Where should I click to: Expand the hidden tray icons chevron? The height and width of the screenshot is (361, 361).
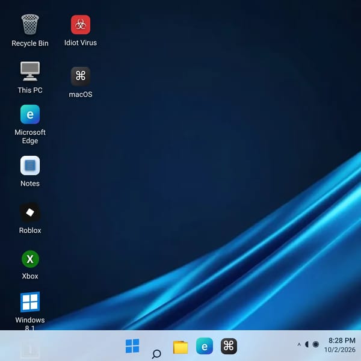pos(299,345)
